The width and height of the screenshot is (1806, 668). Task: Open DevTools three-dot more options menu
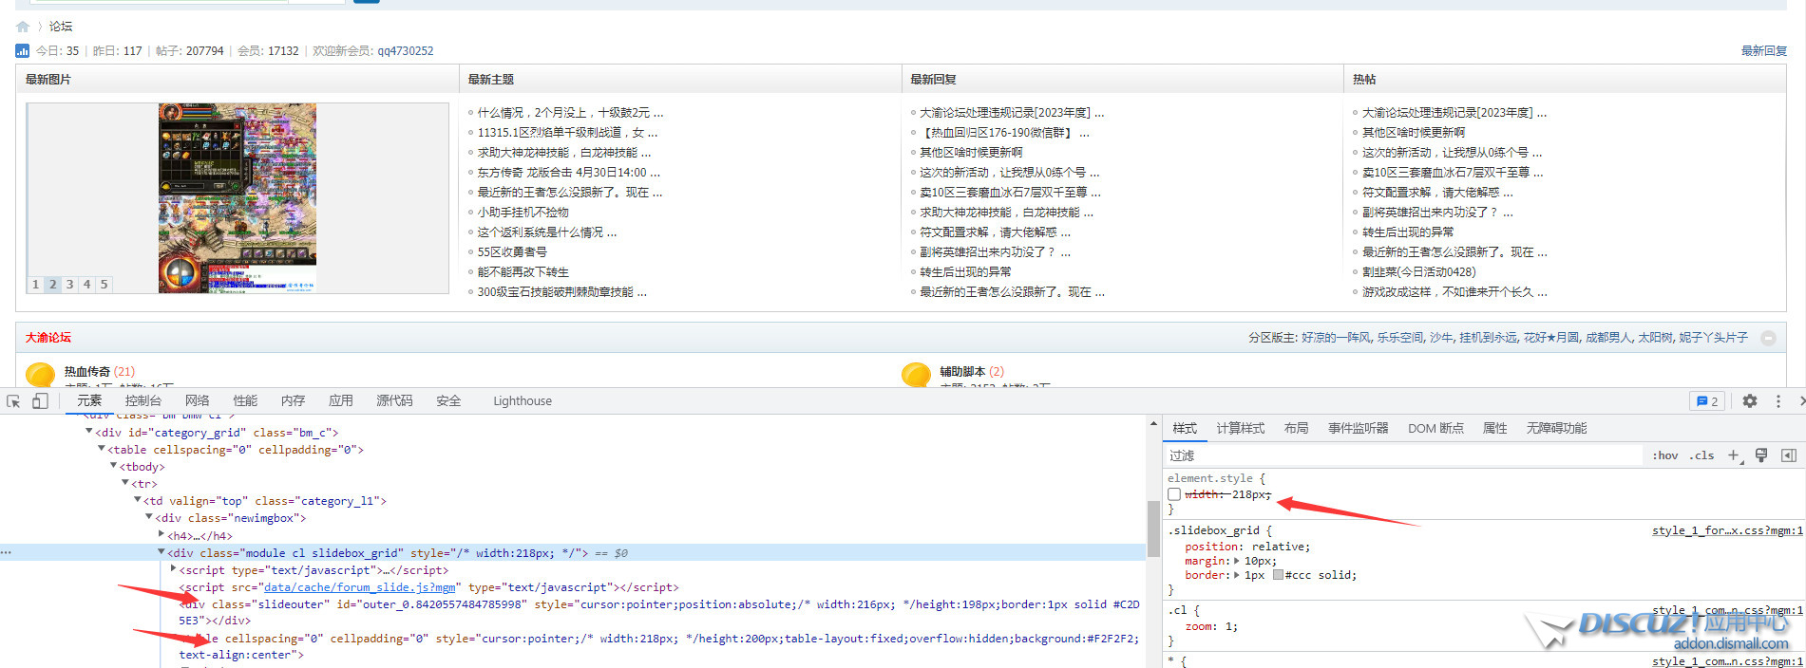point(1778,401)
